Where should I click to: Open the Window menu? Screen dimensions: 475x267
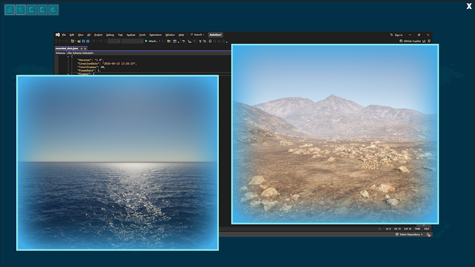click(x=170, y=35)
